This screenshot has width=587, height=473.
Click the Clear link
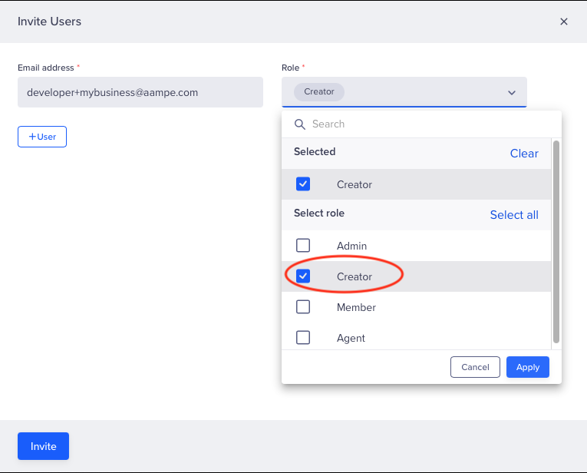click(x=524, y=153)
